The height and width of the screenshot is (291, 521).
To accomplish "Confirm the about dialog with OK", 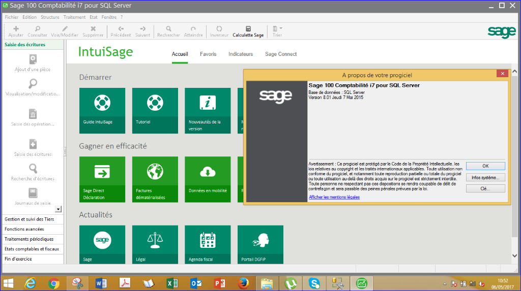I will click(485, 166).
